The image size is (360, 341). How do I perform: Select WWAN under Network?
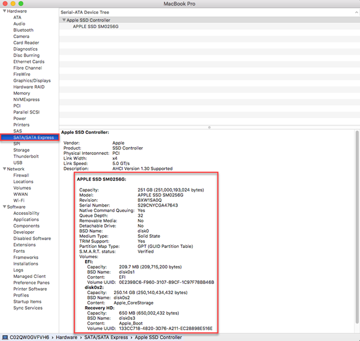coord(20,194)
